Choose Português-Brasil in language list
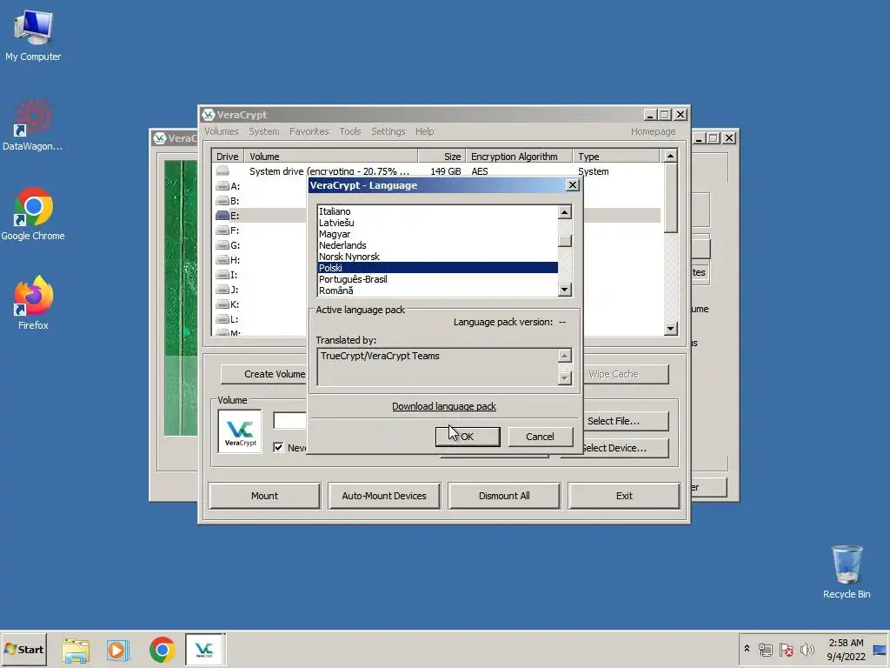Viewport: 890px width, 668px height. point(437,279)
